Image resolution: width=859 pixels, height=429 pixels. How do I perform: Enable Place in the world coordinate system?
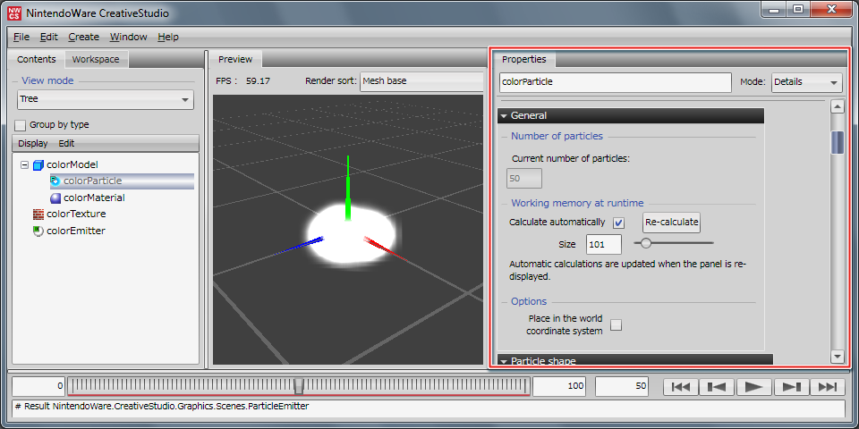[x=616, y=325]
